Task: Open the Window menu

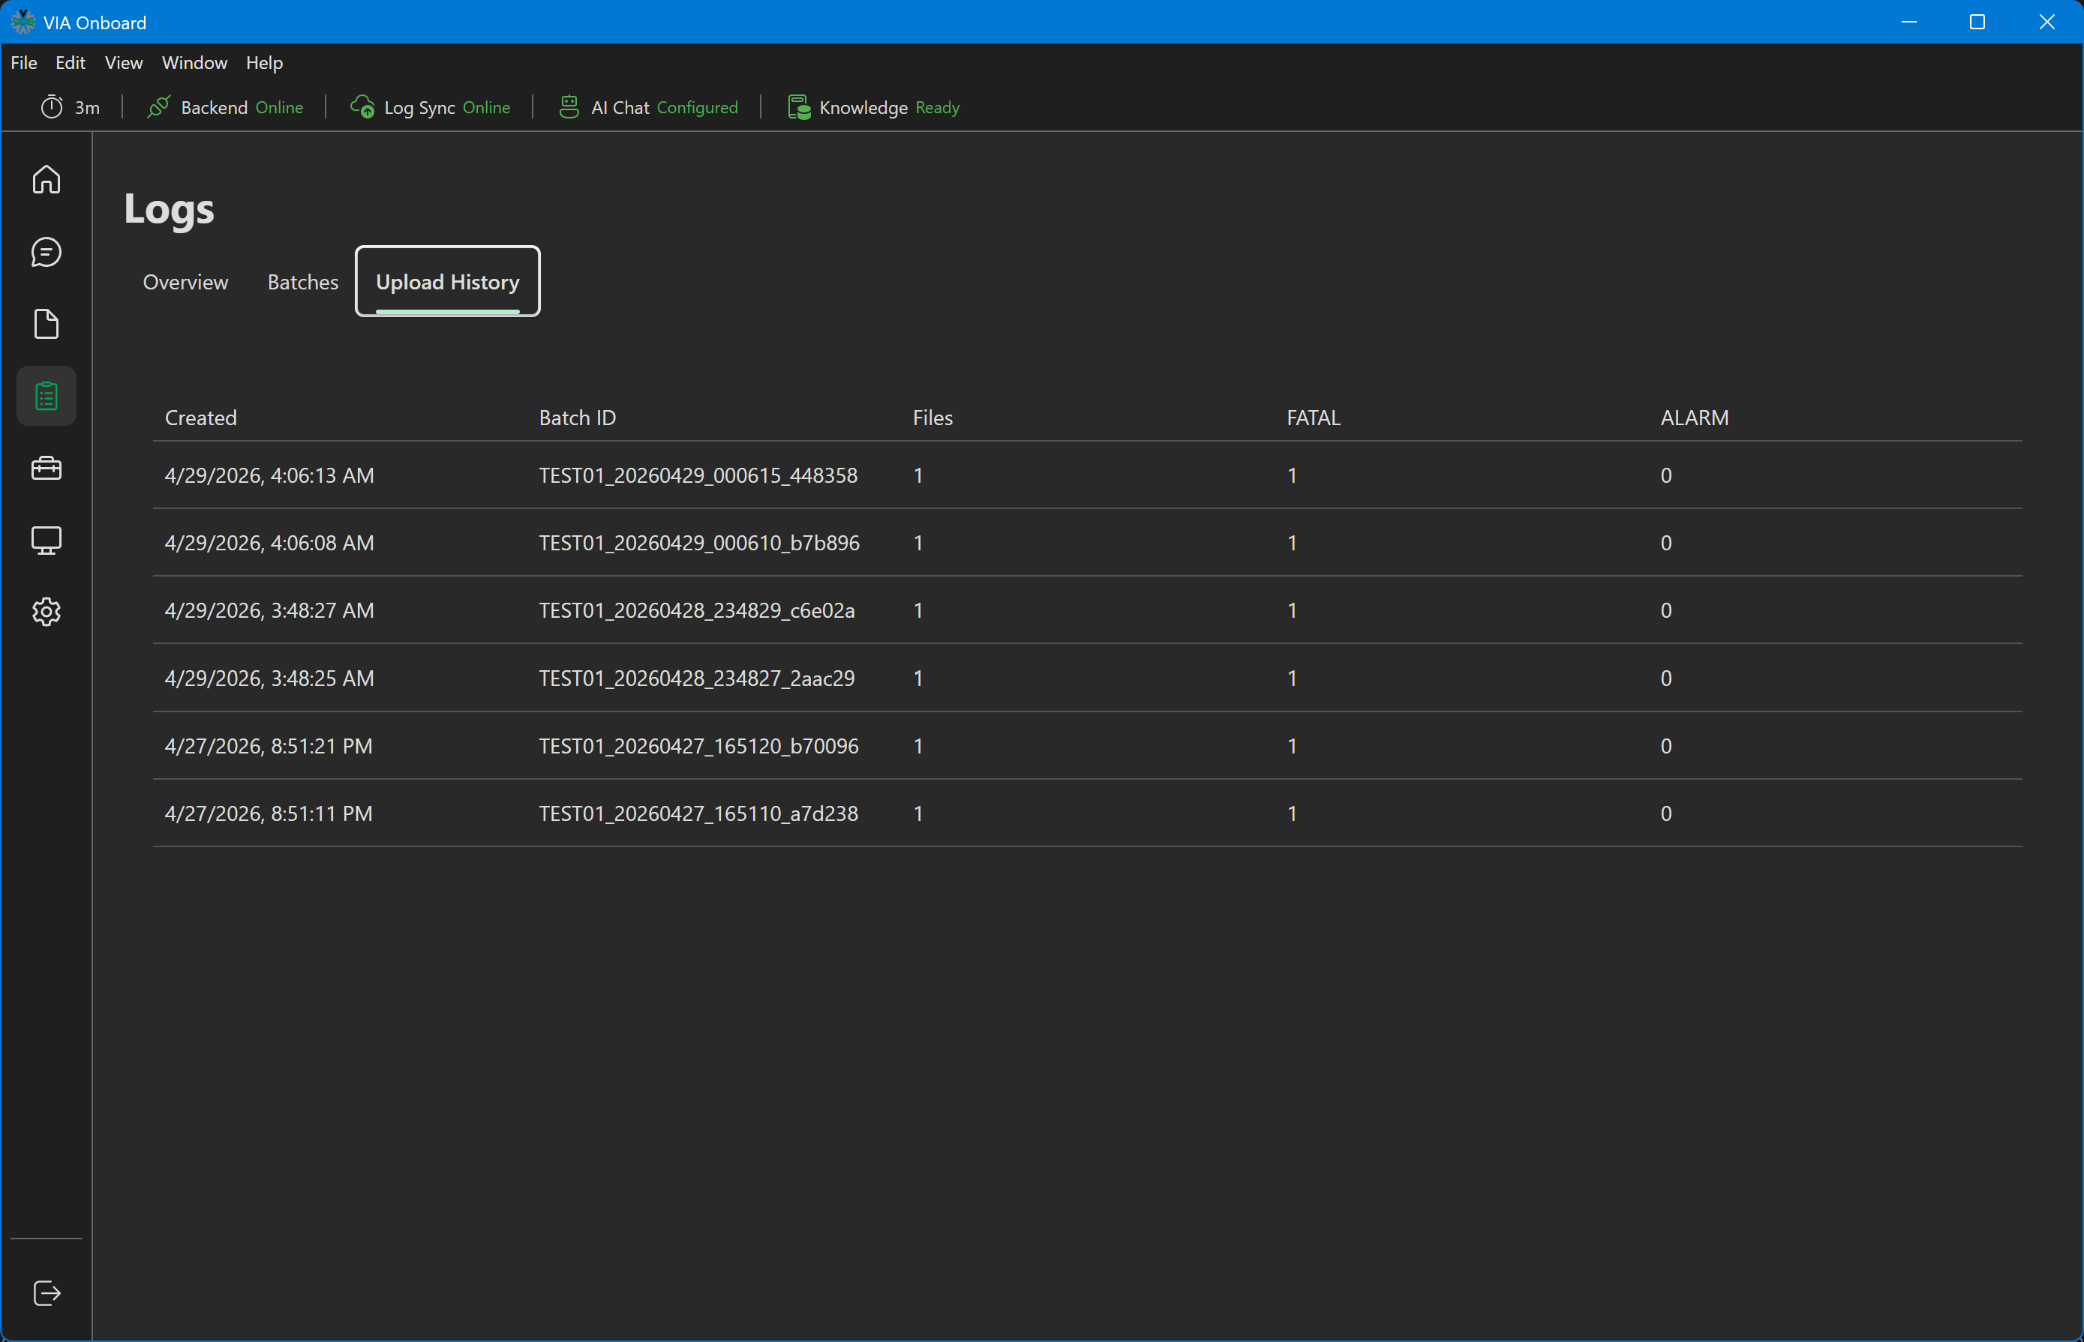Action: [x=194, y=63]
